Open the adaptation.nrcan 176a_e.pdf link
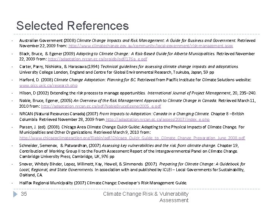 (x=97, y=59)
